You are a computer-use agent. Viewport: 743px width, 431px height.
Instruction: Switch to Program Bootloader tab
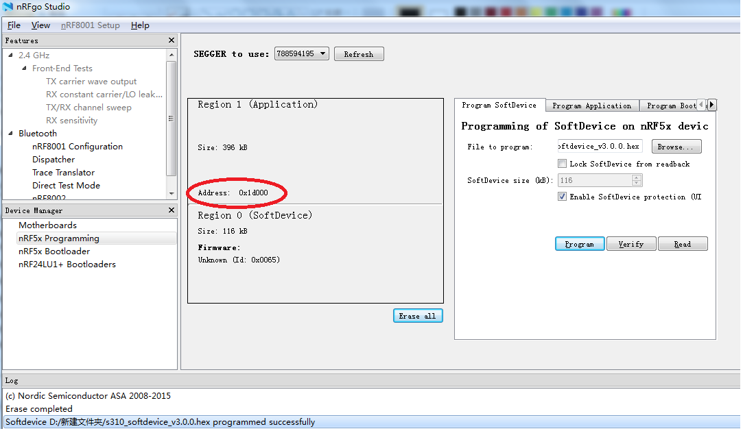(668, 106)
